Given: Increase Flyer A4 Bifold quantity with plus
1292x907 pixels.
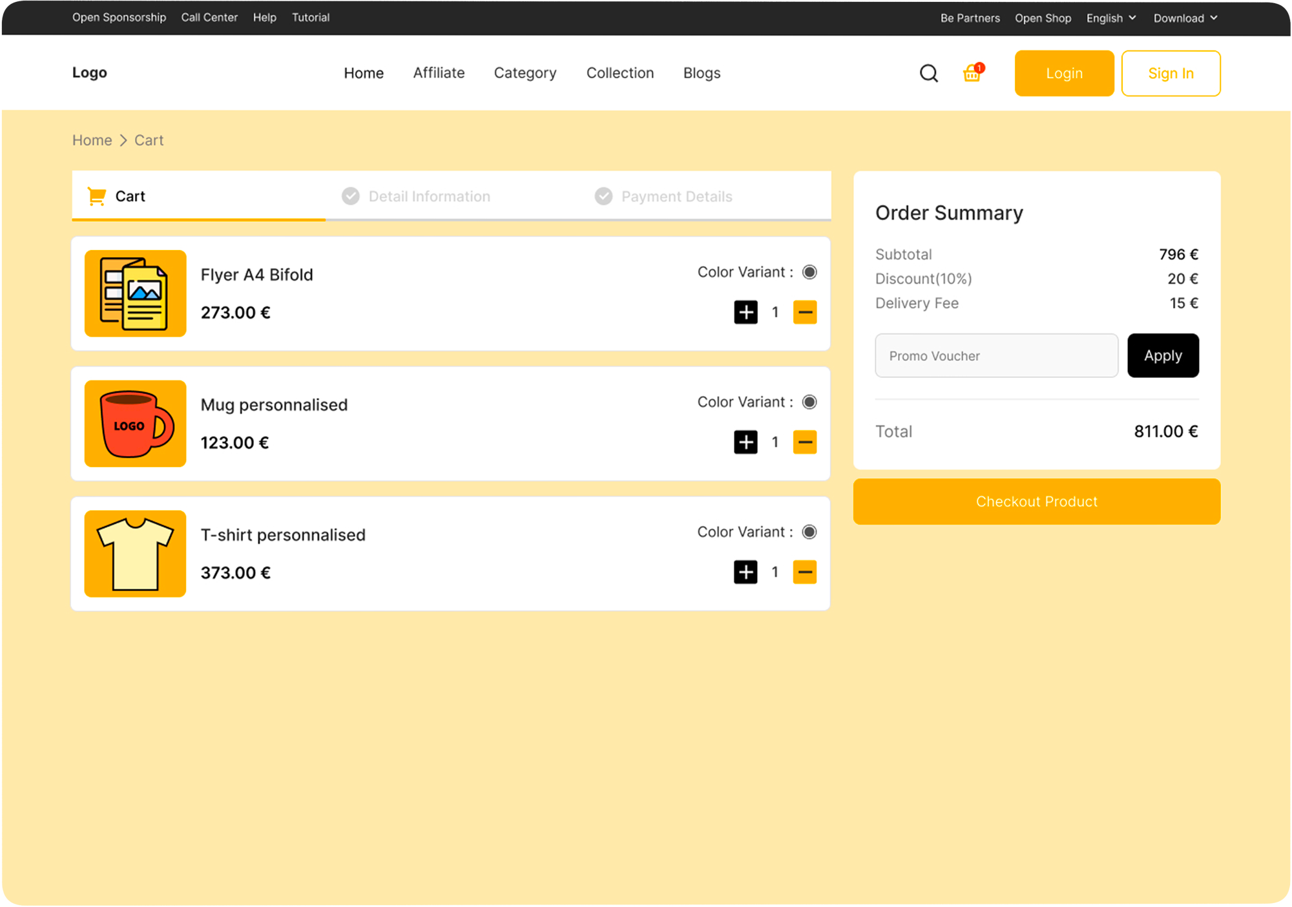Looking at the screenshot, I should (745, 312).
